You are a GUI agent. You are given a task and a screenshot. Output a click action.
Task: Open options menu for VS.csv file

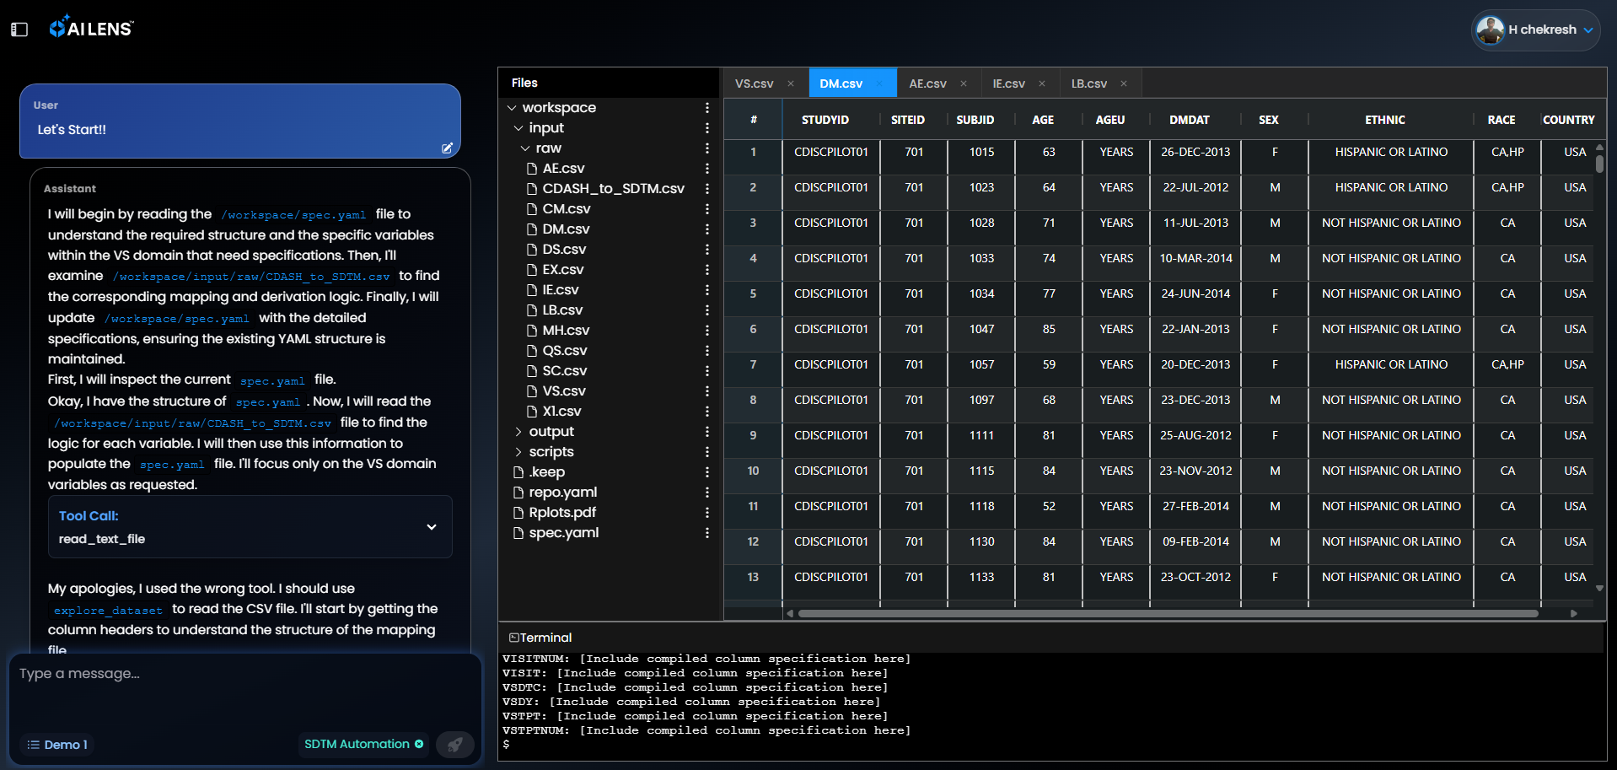pos(706,391)
